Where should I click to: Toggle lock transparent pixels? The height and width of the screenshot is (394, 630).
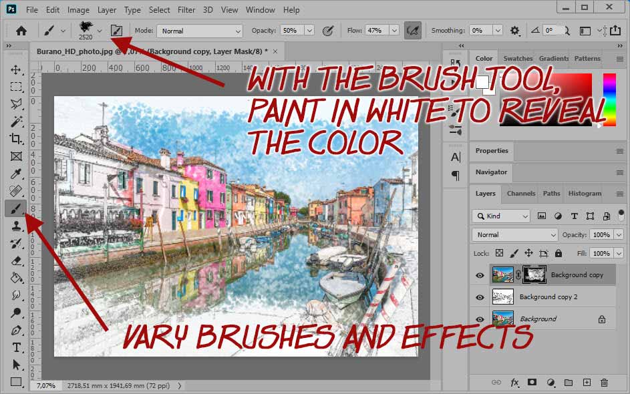[x=499, y=253]
